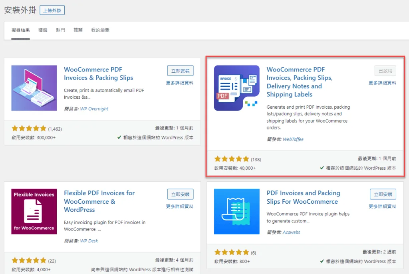Open the WP Desk developer link
Image resolution: width=409 pixels, height=274 pixels.
(x=89, y=241)
